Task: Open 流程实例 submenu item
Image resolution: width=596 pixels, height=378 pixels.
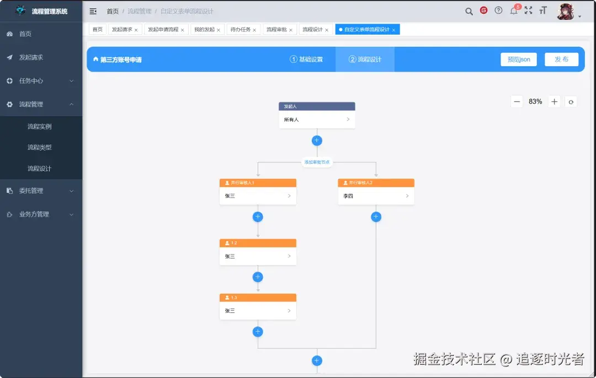Action: (x=41, y=126)
